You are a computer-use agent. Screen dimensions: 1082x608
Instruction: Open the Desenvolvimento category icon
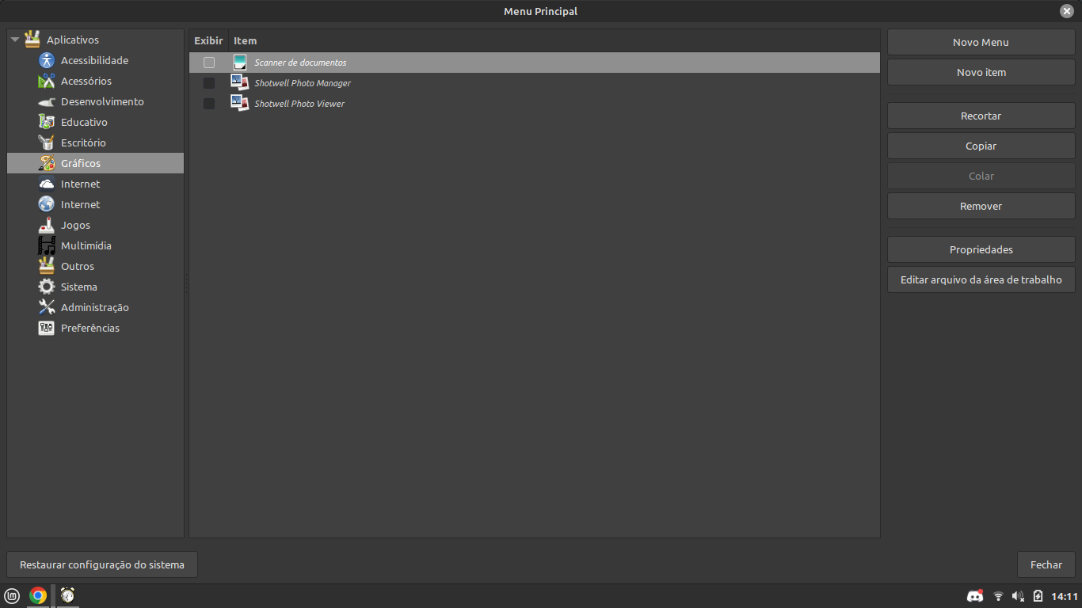point(46,101)
